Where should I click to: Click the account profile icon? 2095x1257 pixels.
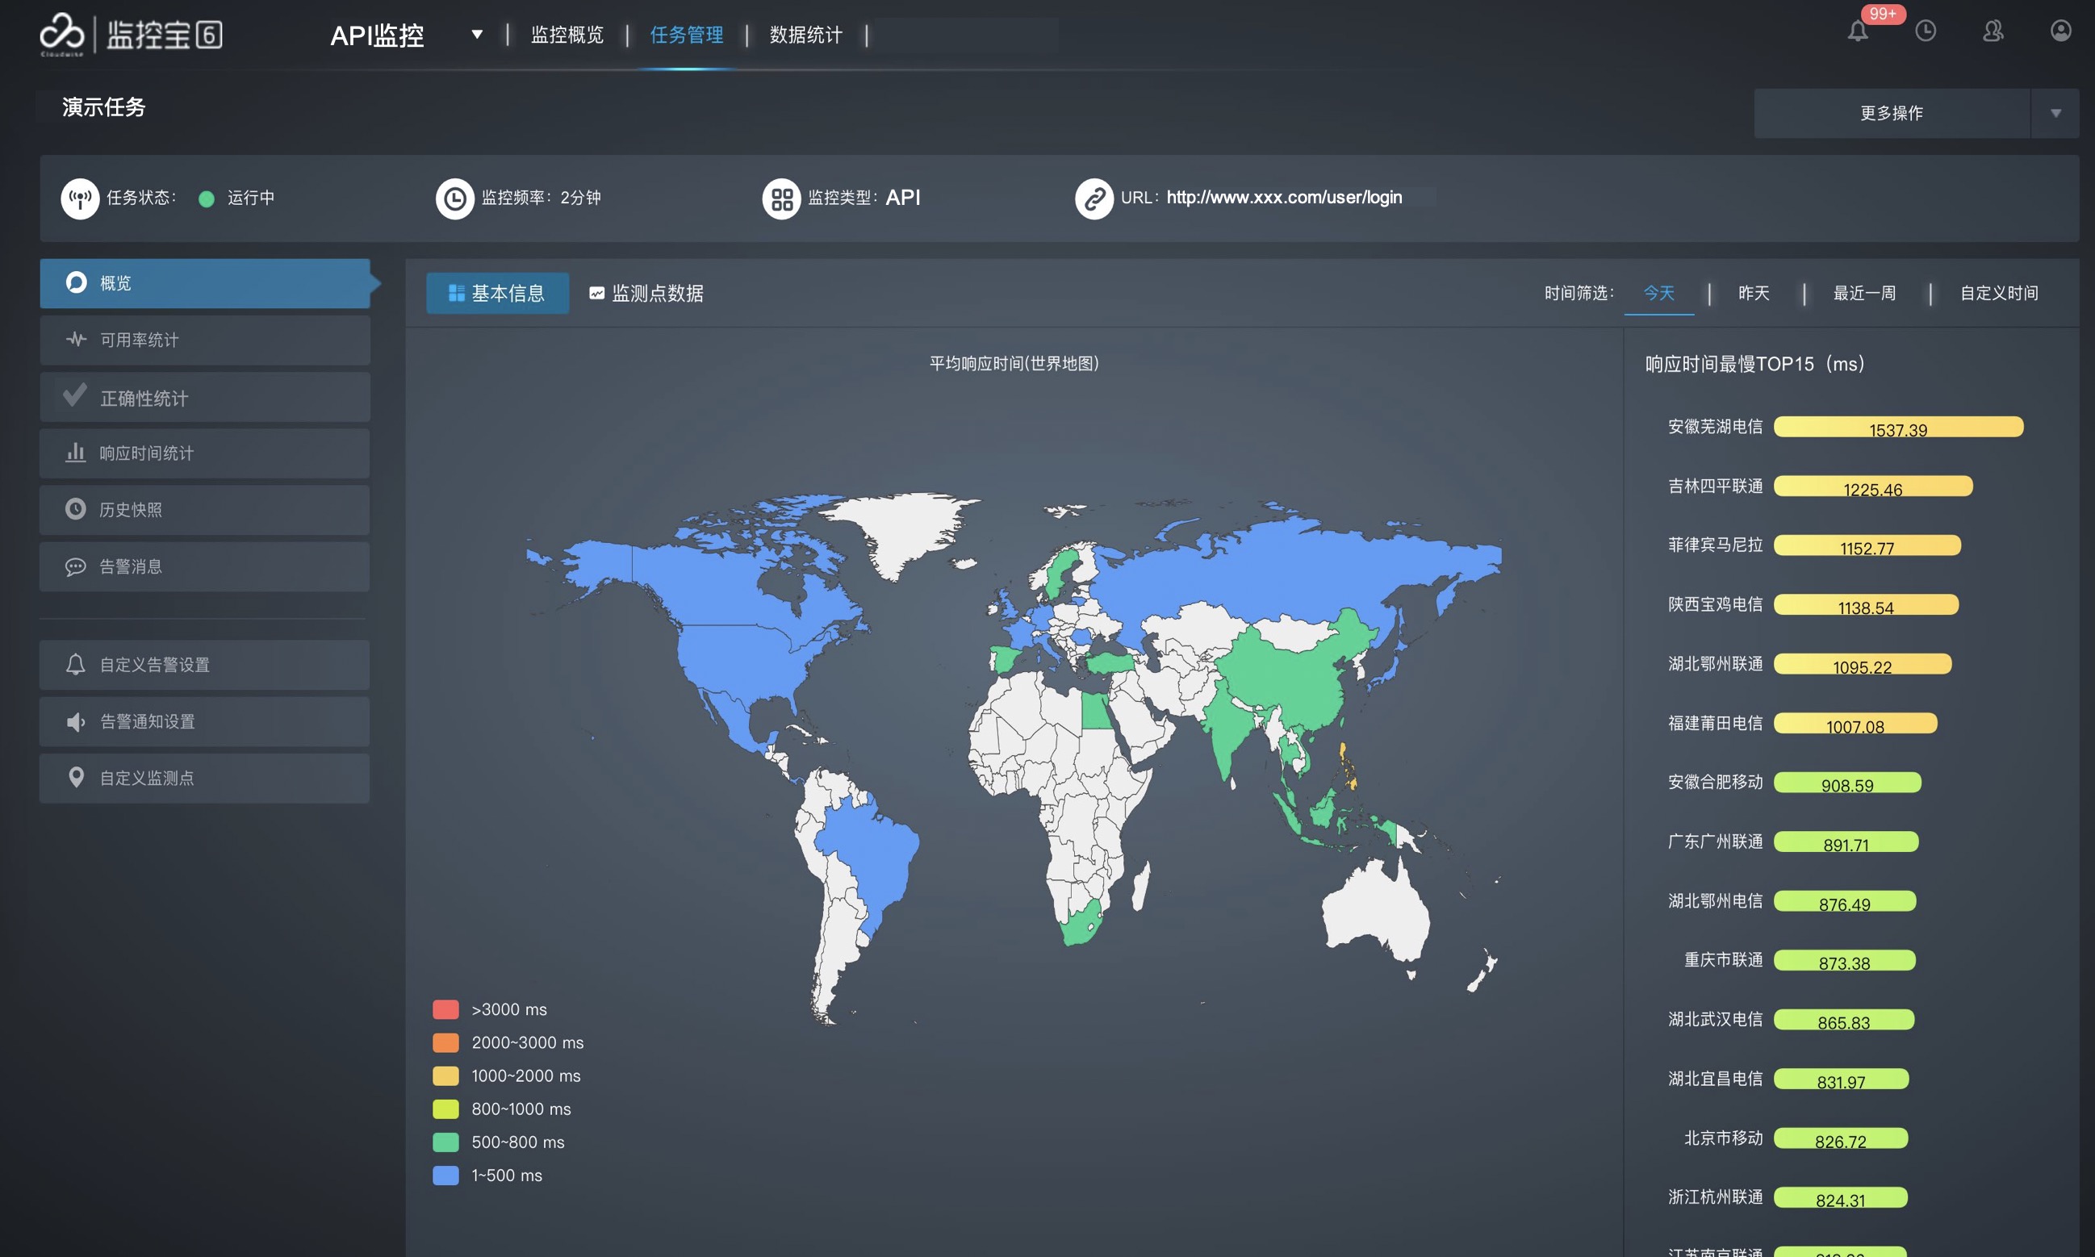(2060, 31)
